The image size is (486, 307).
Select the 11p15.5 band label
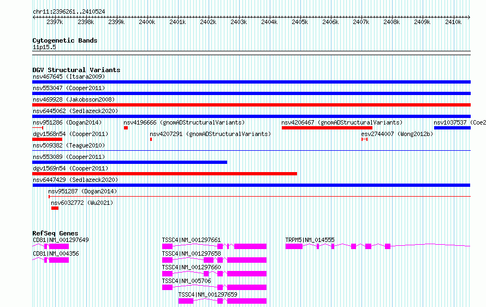pos(44,47)
